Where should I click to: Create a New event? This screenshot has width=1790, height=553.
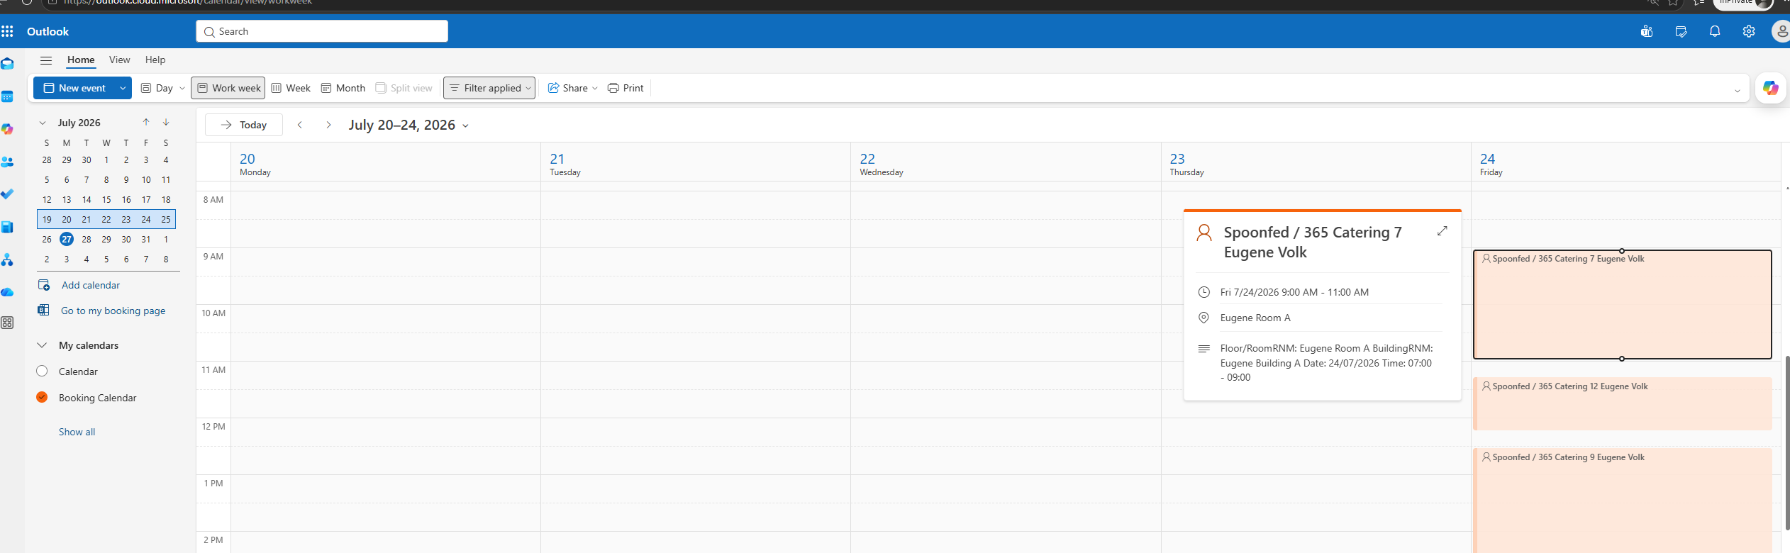point(74,88)
